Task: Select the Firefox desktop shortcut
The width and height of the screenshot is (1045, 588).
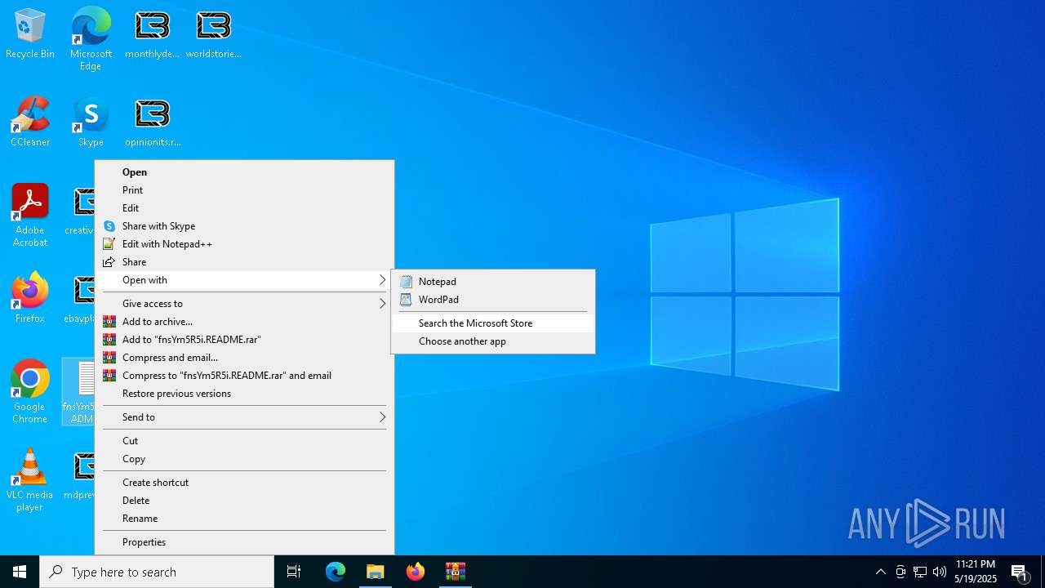Action: [30, 298]
